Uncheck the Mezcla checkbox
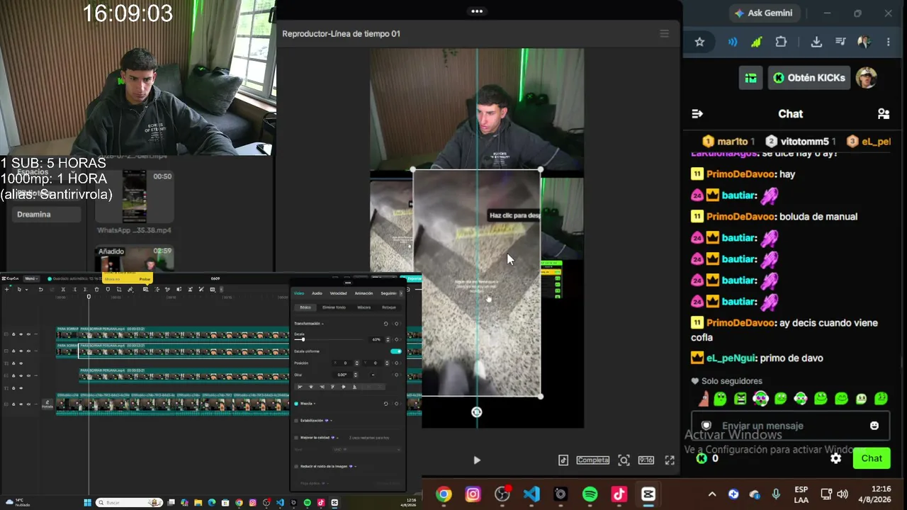 point(296,404)
